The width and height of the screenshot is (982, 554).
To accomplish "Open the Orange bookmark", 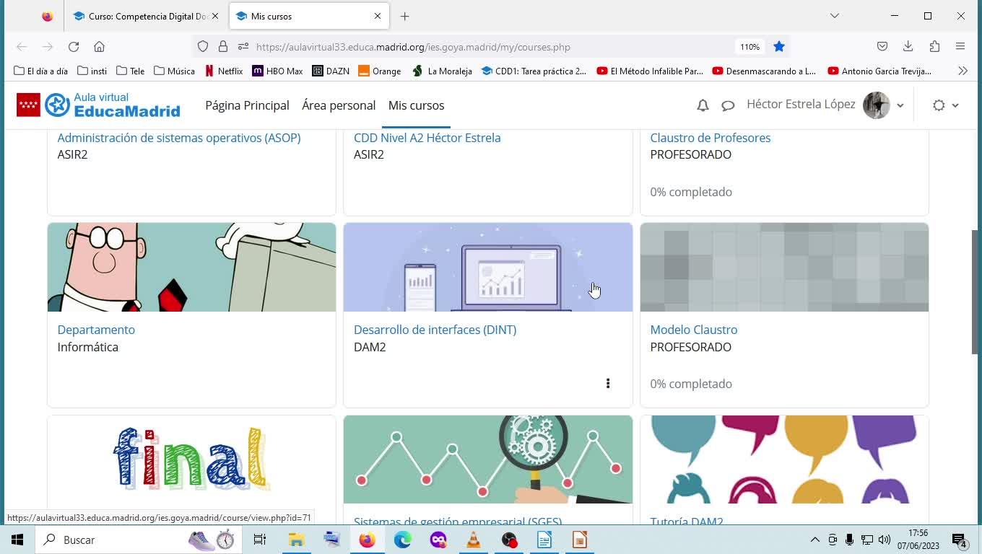I will coord(380,71).
